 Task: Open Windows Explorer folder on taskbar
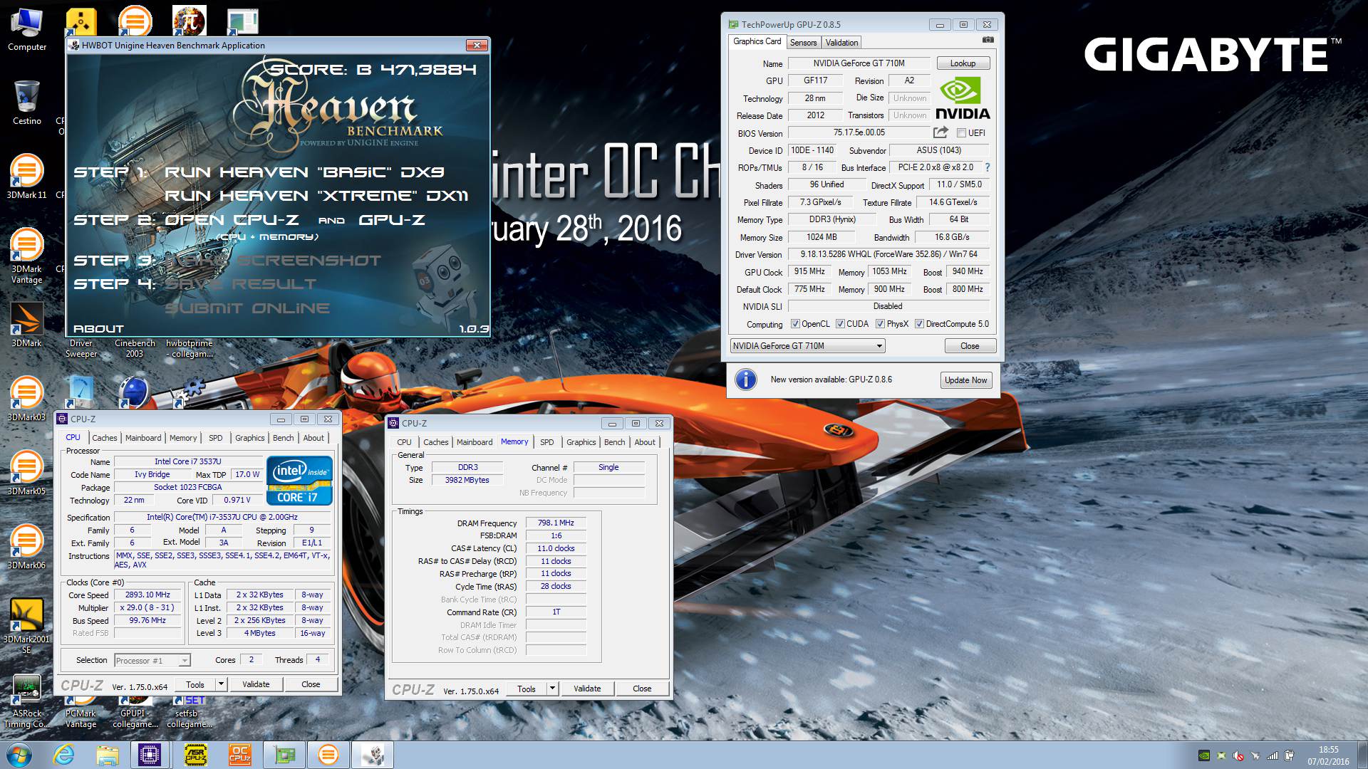[x=107, y=755]
